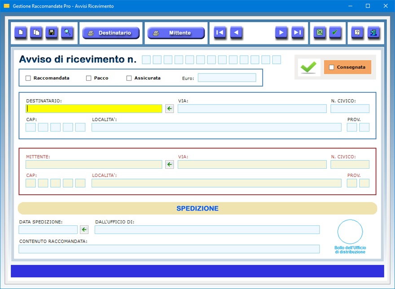Screen dimensions: 395x289
Task: Click the DALL'UFFICIO DI field
Action: pyautogui.click(x=207, y=229)
